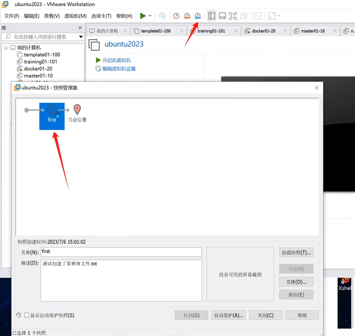Select the 'first' snapshot node
This screenshot has height=336, width=355.
coord(52,116)
